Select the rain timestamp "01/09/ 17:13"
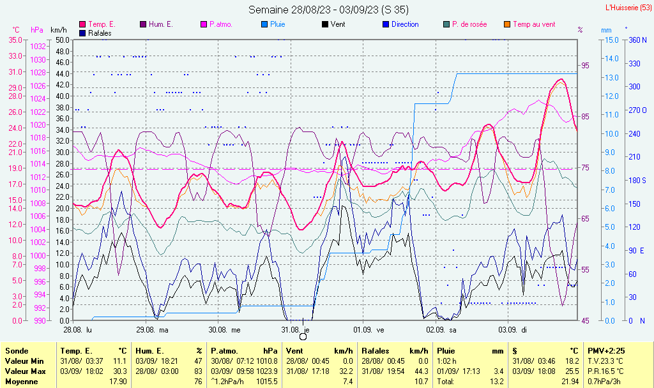The height and width of the screenshot is (388, 654). [459, 371]
